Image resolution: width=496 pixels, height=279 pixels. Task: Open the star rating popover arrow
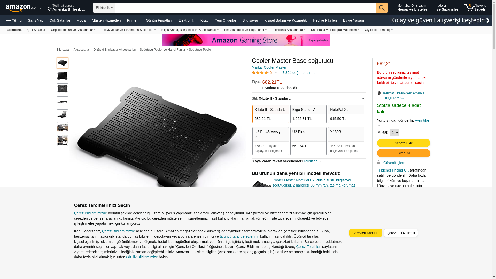(276, 73)
